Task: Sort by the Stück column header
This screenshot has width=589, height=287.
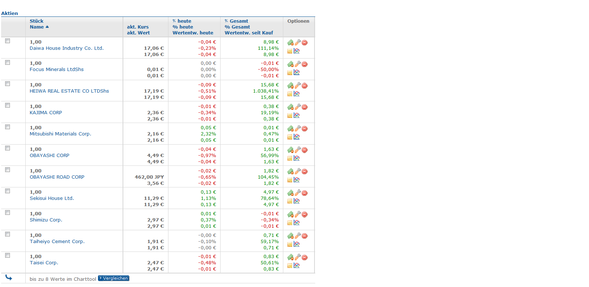Action: [36, 21]
